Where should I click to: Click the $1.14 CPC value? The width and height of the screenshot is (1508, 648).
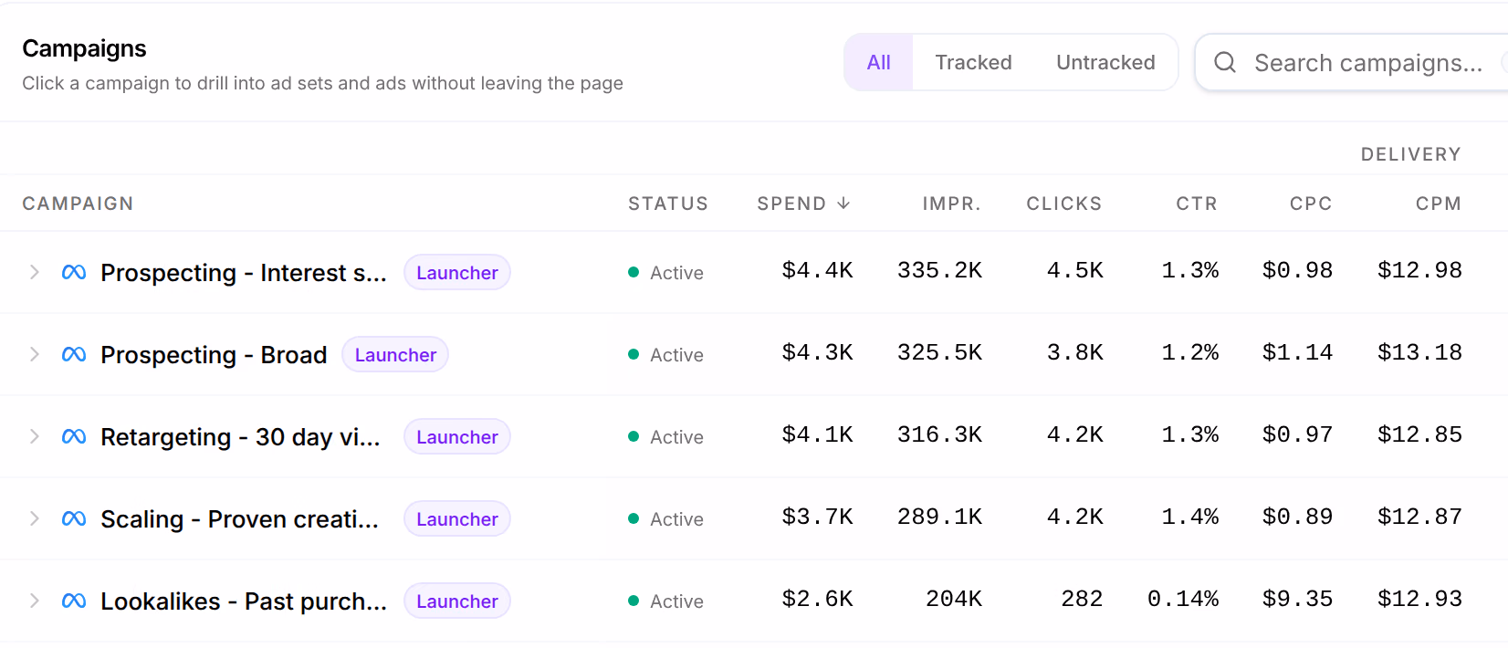coord(1297,352)
